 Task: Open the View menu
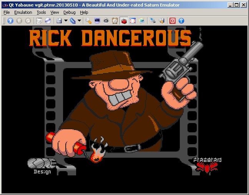point(55,12)
